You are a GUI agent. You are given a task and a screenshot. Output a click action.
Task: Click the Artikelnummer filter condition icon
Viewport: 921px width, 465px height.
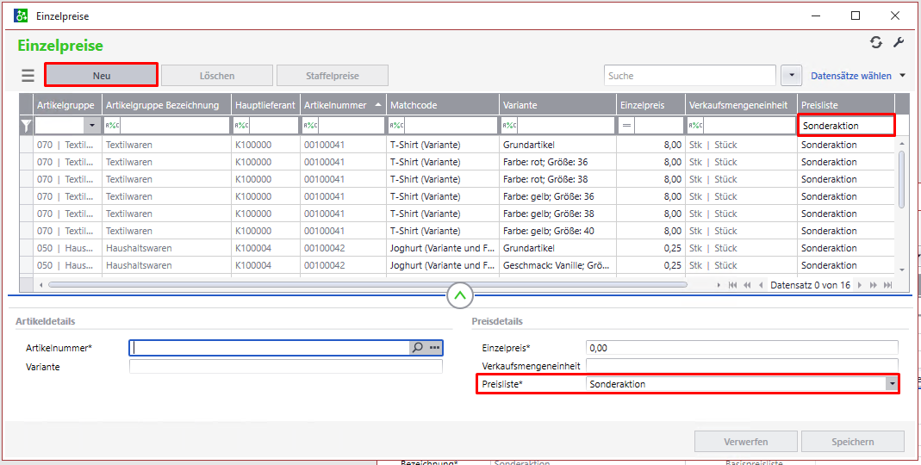311,125
